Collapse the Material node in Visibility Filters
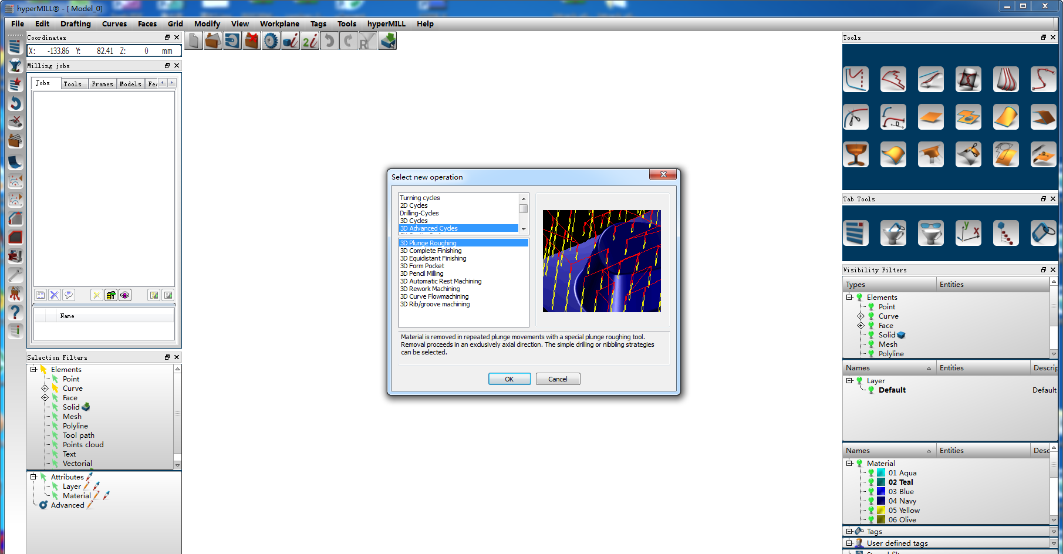Image resolution: width=1063 pixels, height=554 pixels. pos(849,464)
